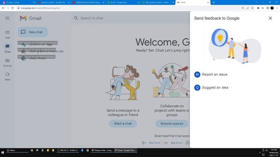Screen dimensions: 280x157
Task: Click the search magnifier icon in chat search
Action: tap(76, 18)
